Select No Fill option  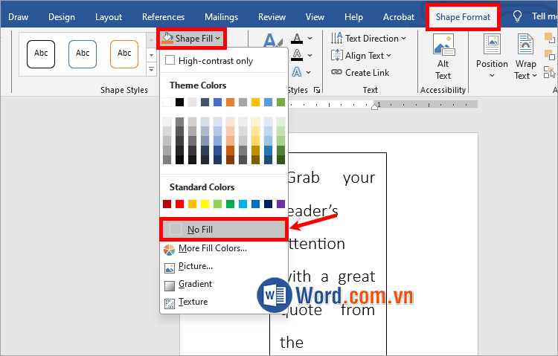[200, 230]
